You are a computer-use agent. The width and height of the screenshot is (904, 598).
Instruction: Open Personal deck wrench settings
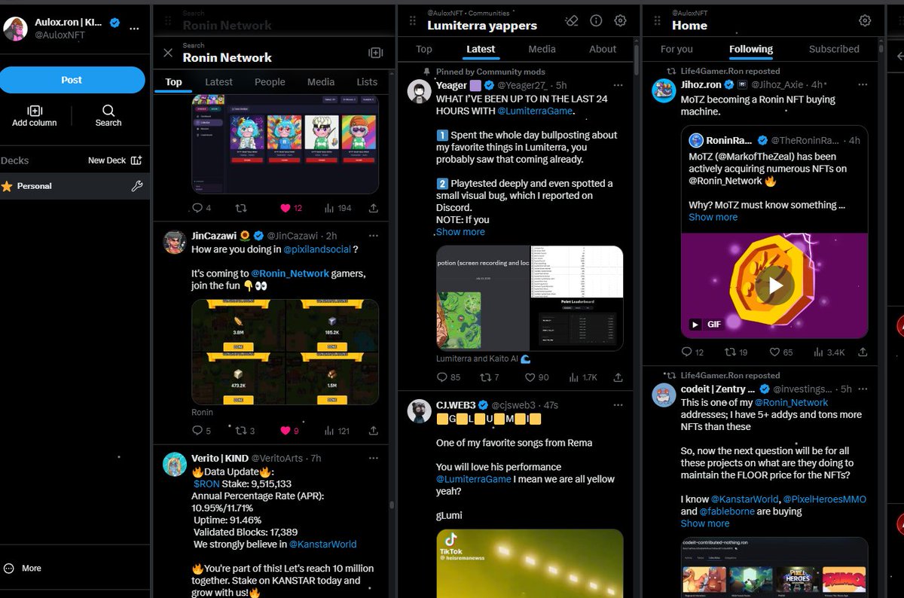click(136, 186)
